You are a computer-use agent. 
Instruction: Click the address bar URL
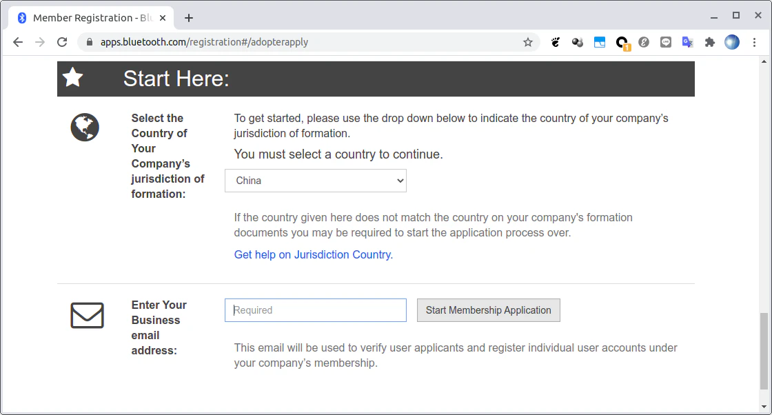coord(204,42)
